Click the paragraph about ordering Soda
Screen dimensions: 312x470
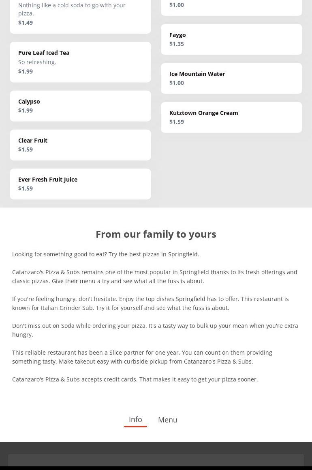(x=155, y=330)
